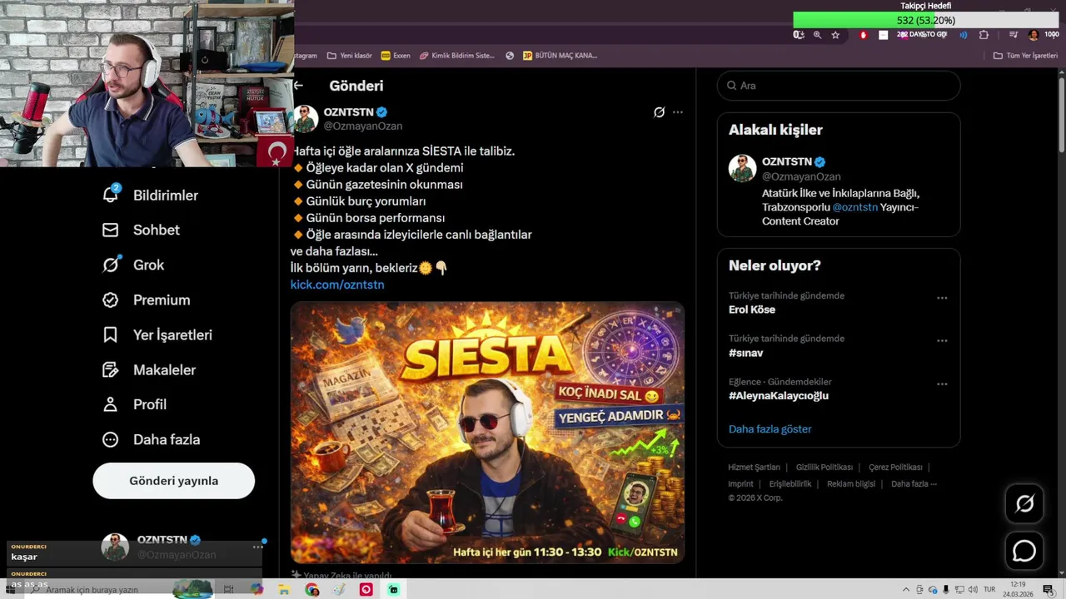Open the Gizlilik Politikası footer link
Screen dimensions: 1066x599
[x=824, y=467]
